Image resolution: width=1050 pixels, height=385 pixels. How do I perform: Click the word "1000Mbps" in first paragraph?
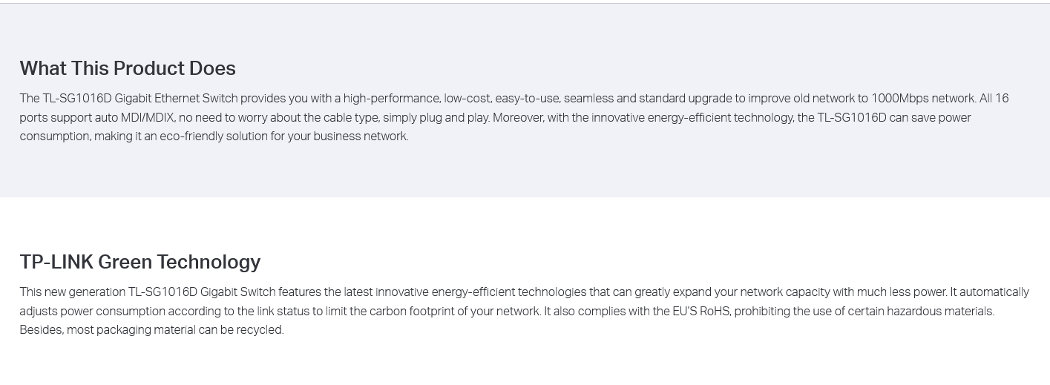(900, 99)
